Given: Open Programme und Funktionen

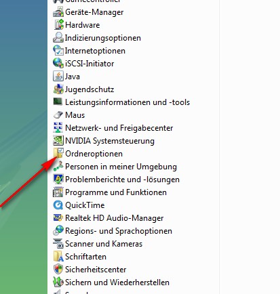Looking at the screenshot, I should coord(110,192).
